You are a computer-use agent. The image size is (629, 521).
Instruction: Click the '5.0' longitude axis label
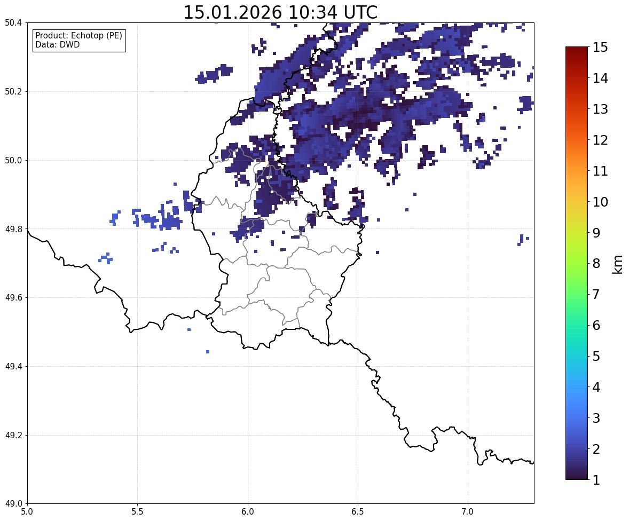click(x=27, y=512)
